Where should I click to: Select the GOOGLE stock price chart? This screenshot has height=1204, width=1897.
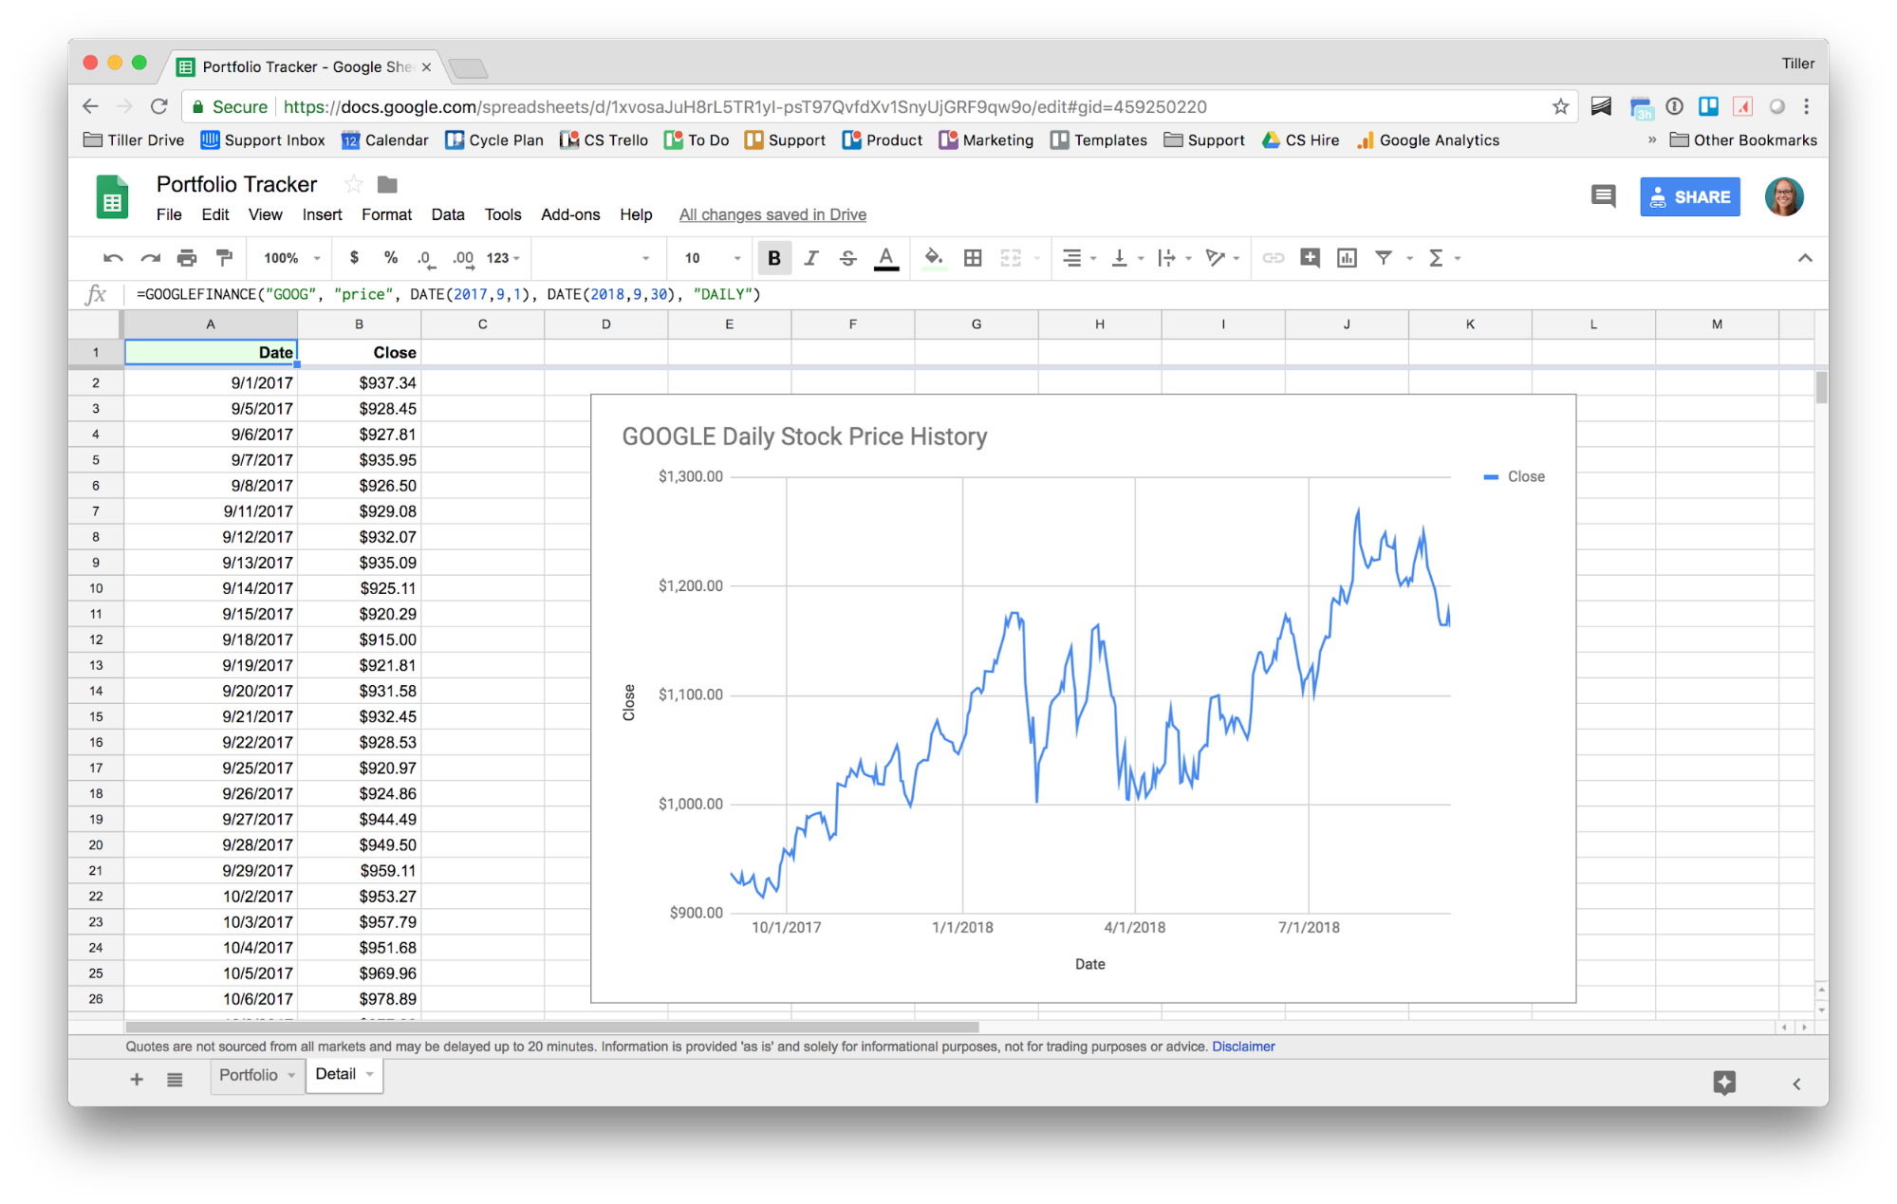click(x=1083, y=698)
